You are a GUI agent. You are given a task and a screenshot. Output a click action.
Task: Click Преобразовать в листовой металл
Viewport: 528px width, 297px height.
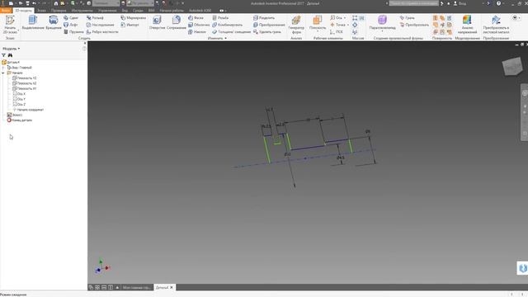click(x=496, y=25)
